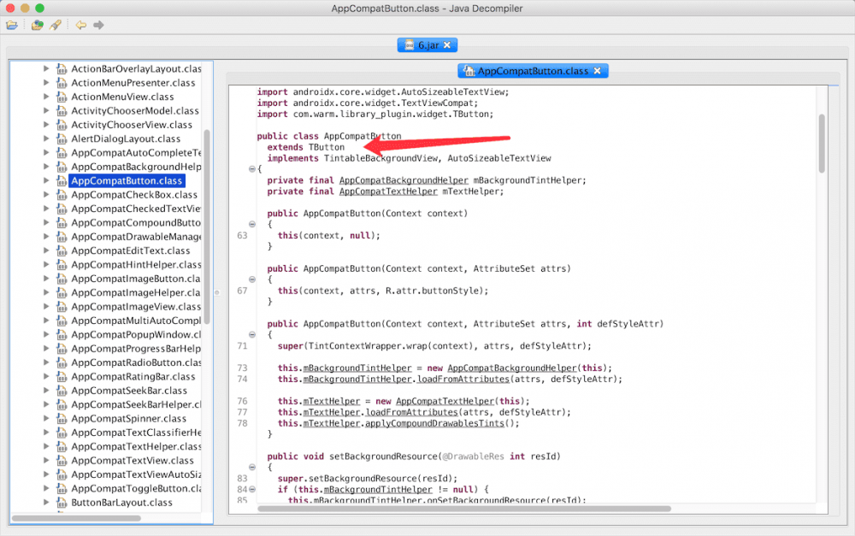Viewport: 855px width, 536px height.
Task: Click class file icon of AppCompatSeekBar.class
Action: coord(62,391)
